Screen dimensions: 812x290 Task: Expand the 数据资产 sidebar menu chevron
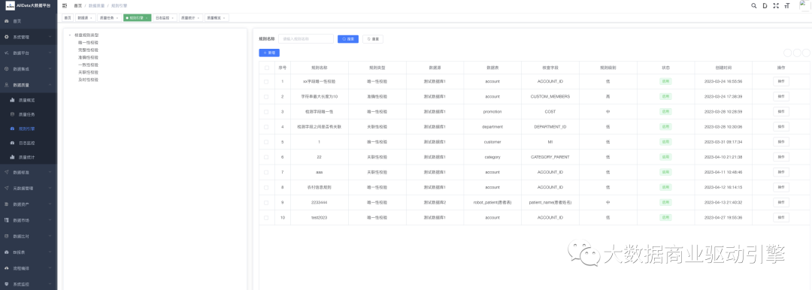click(x=50, y=204)
